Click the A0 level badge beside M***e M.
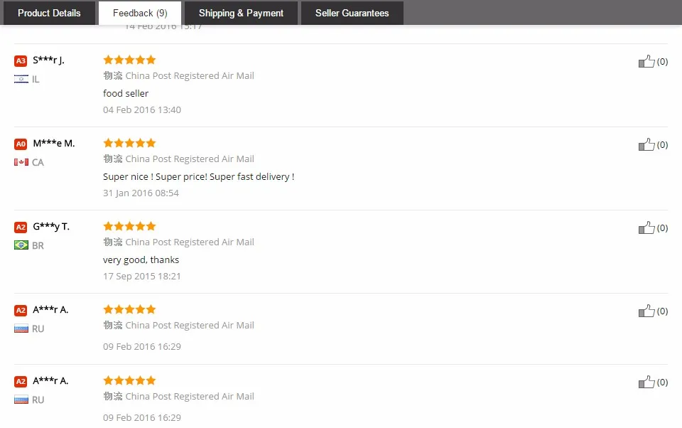 click(21, 144)
